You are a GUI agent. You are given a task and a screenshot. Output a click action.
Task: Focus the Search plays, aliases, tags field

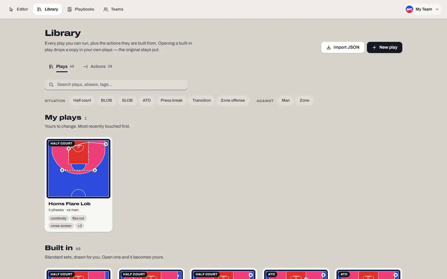click(x=116, y=85)
